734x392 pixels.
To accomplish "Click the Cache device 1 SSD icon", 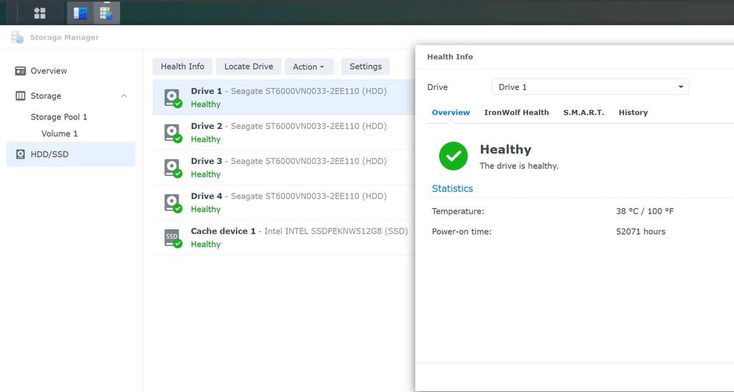I will point(172,238).
